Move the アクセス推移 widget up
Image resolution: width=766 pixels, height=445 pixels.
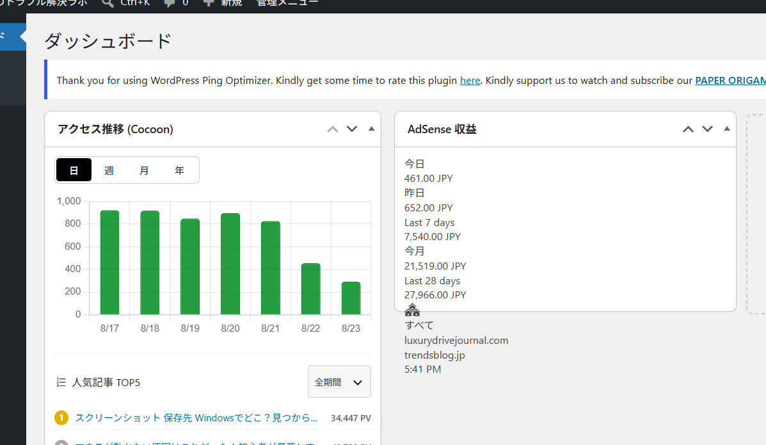(x=333, y=129)
